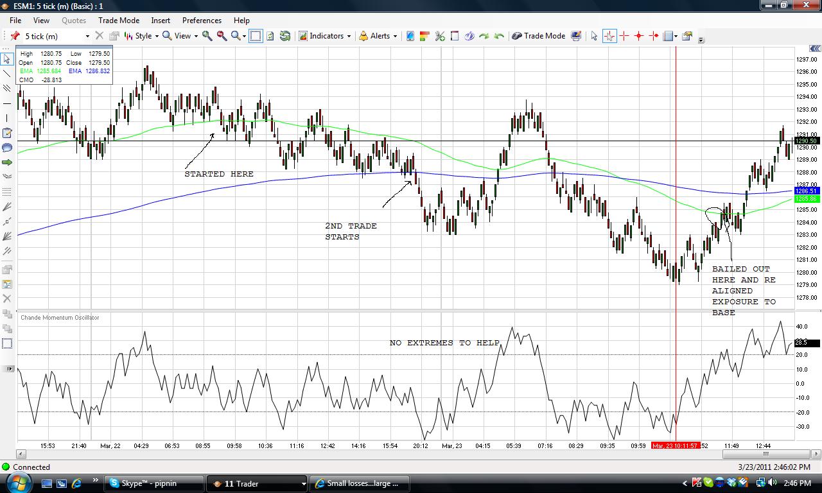The width and height of the screenshot is (822, 493).
Task: Enable the crosshair pointer cursor mode
Action: pos(609,36)
